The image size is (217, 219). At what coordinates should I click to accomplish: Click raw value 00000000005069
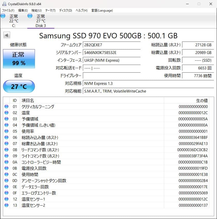click(193, 193)
